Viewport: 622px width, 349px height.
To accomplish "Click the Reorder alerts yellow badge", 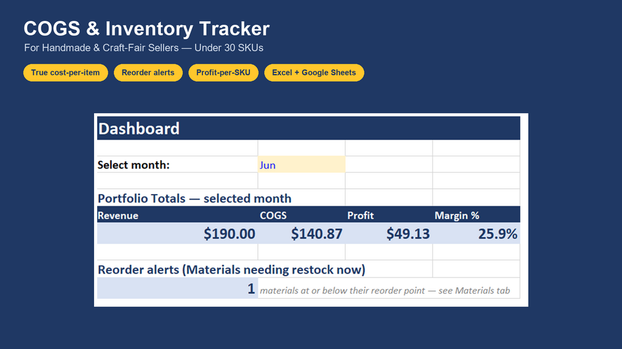I will pyautogui.click(x=148, y=73).
